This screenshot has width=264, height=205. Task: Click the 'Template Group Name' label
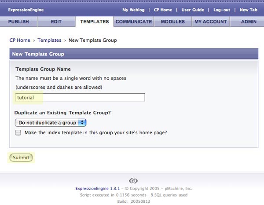pos(43,69)
